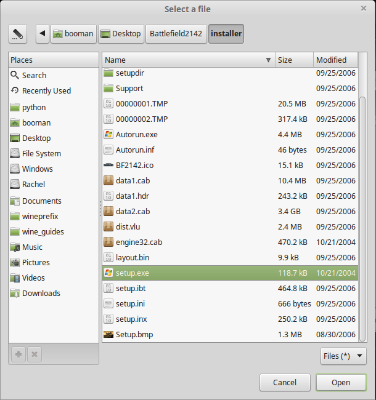Click the add bookmark plus button

coord(18,354)
